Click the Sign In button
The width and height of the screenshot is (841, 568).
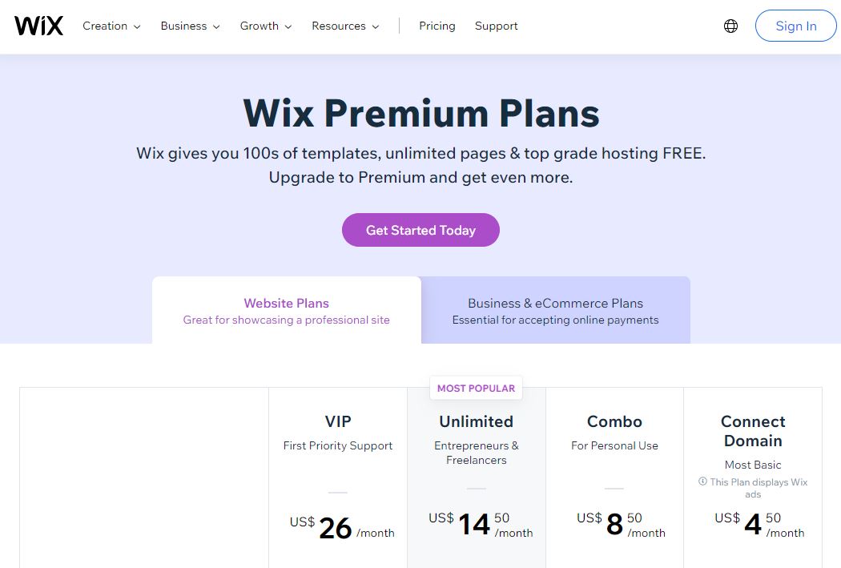coord(796,26)
